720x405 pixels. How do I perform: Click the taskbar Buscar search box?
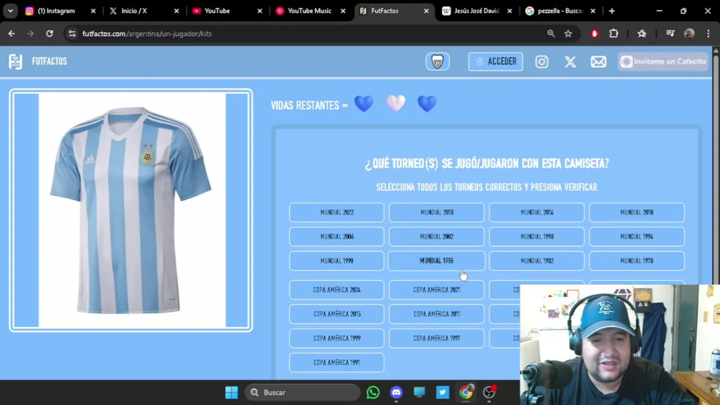click(x=303, y=393)
